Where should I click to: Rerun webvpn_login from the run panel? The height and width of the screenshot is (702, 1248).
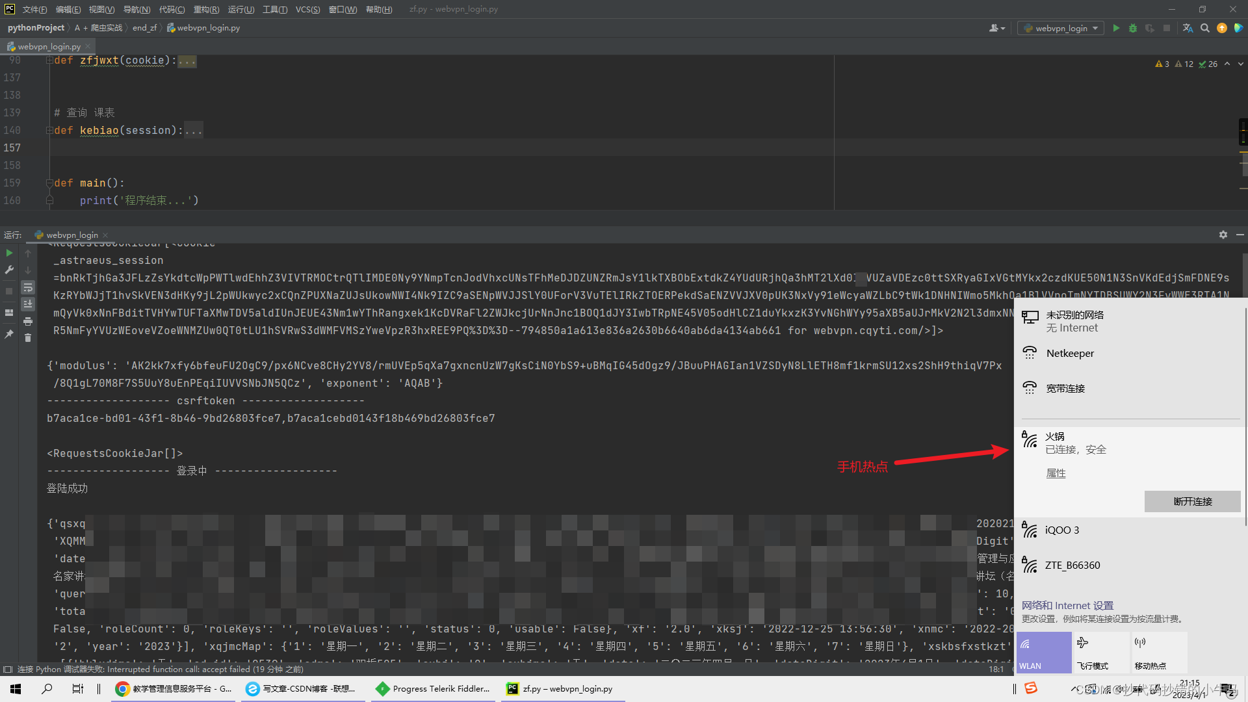[9, 253]
